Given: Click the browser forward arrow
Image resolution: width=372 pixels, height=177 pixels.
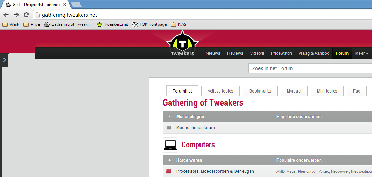Looking at the screenshot, I should pos(16,15).
